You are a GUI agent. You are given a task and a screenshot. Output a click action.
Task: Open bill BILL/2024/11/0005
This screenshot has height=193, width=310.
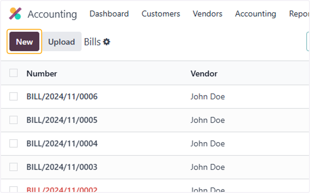point(62,120)
